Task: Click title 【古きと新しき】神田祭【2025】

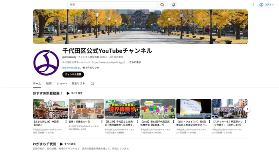Action: (46, 123)
